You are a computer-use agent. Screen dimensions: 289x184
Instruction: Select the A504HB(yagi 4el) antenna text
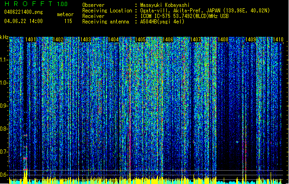coord(162,22)
